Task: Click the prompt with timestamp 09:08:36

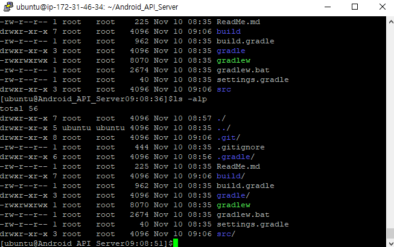Action: pos(86,99)
